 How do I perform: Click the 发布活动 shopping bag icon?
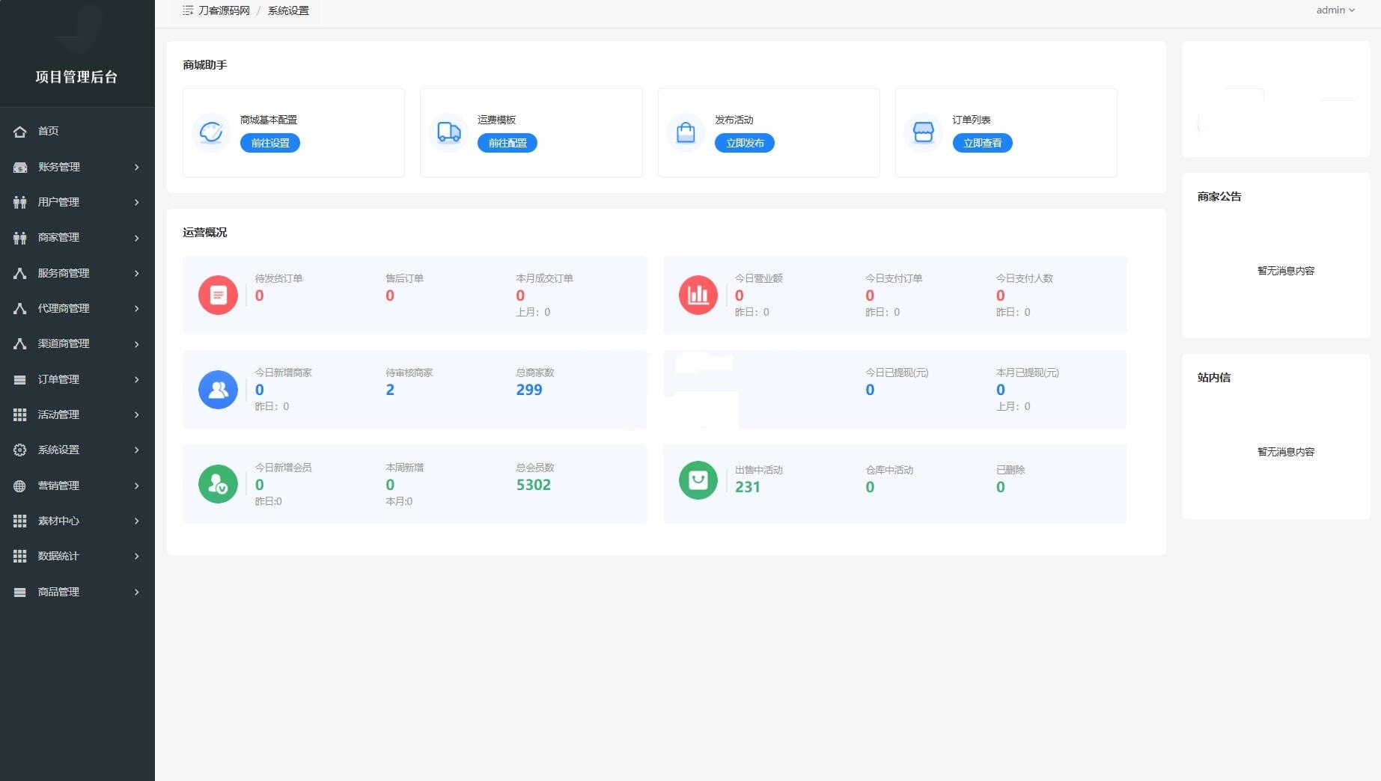point(686,132)
